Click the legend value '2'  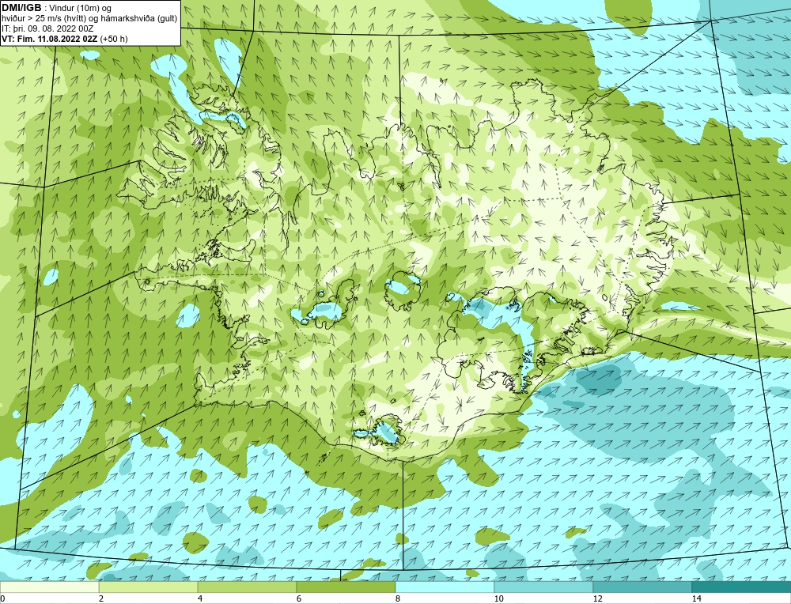[101, 598]
